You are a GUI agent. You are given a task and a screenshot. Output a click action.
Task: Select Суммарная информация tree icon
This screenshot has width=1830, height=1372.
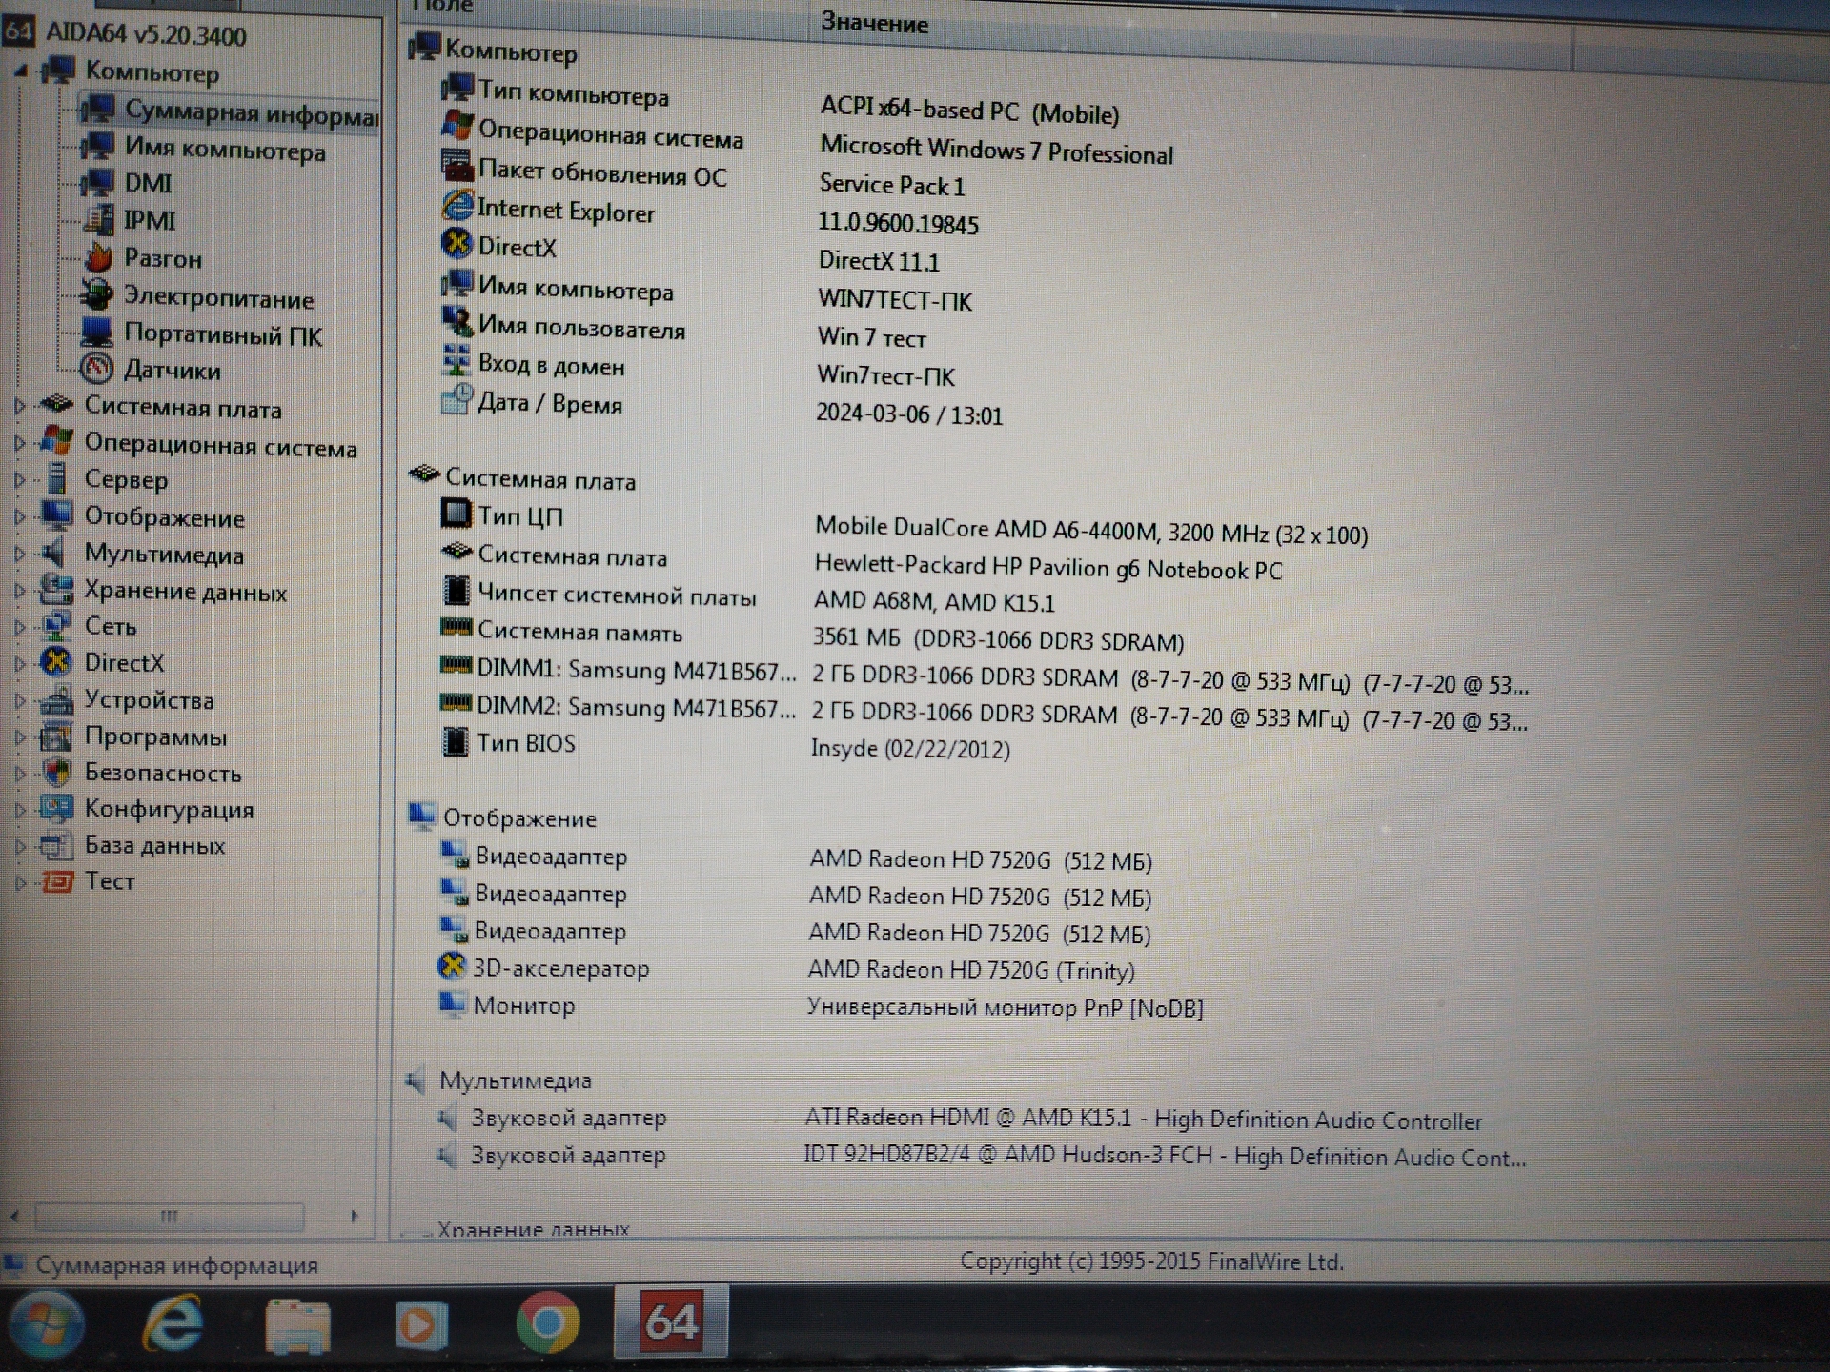point(97,110)
